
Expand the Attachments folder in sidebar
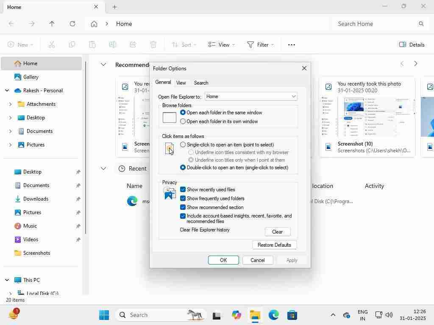tap(11, 104)
